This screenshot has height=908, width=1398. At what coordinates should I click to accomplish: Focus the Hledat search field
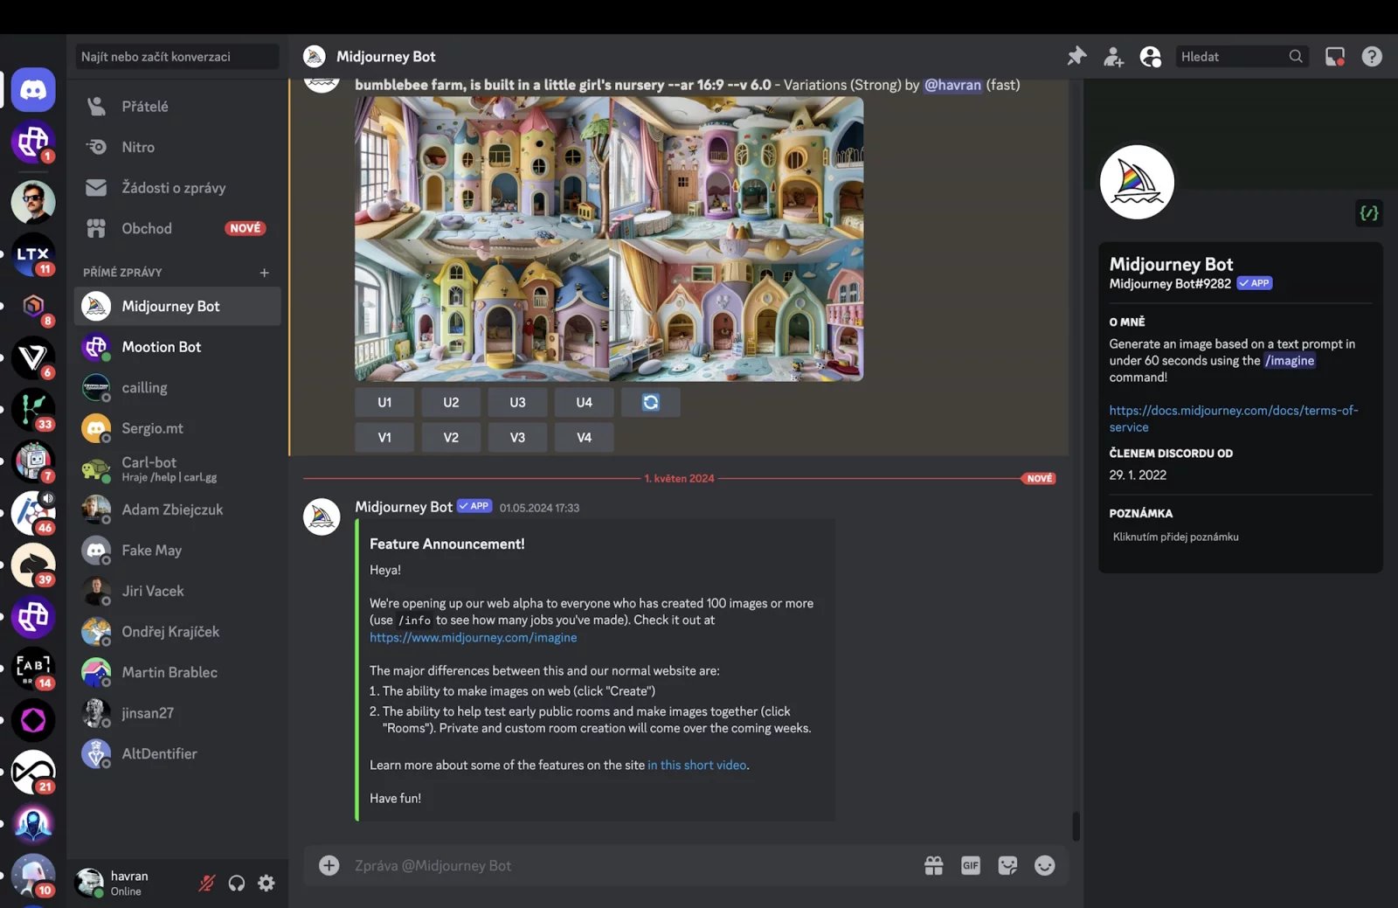(1242, 57)
